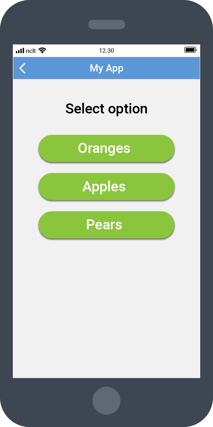Tap the My App title text
Image resolution: width=213 pixels, height=427 pixels.
pyautogui.click(x=106, y=68)
